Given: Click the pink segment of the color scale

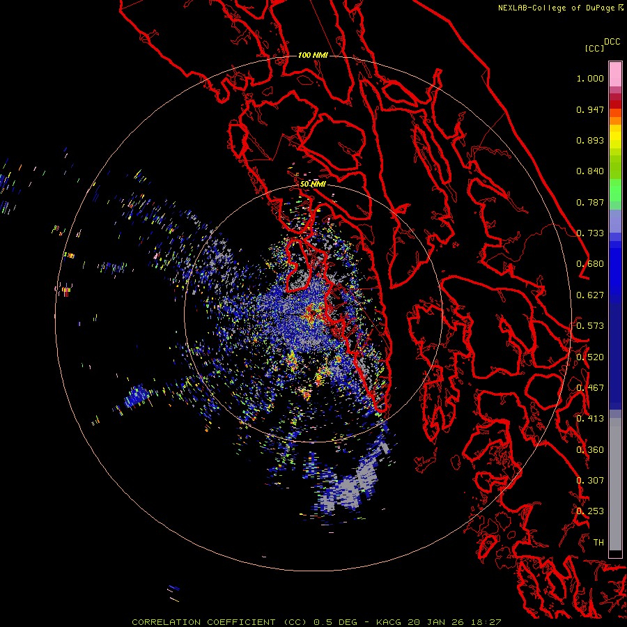Looking at the screenshot, I should pos(615,74).
